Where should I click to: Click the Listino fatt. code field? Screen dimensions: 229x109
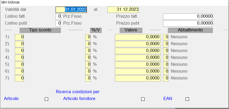[58, 16]
